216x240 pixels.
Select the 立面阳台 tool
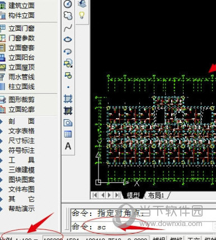[x=18, y=58]
